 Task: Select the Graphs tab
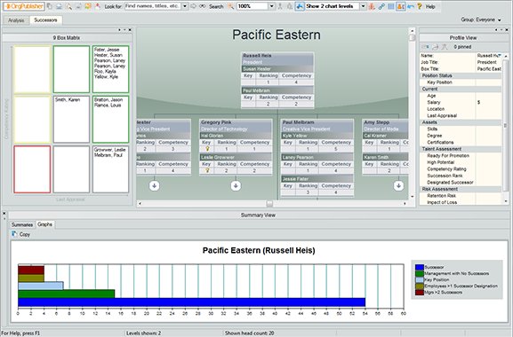point(44,224)
